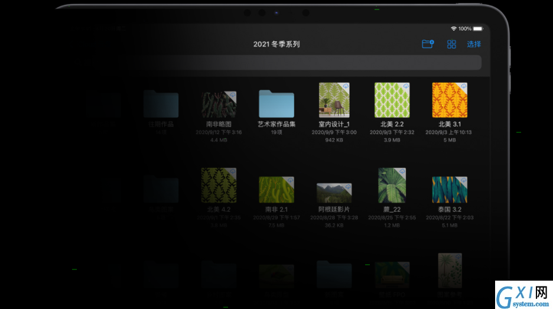
Task: Tap the new folder icon
Action: 427,44
